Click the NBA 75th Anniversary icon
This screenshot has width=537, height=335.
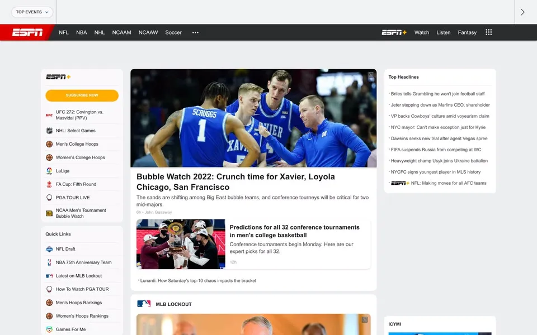pyautogui.click(x=49, y=262)
